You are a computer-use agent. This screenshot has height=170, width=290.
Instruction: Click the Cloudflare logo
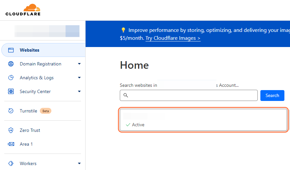(x=23, y=10)
